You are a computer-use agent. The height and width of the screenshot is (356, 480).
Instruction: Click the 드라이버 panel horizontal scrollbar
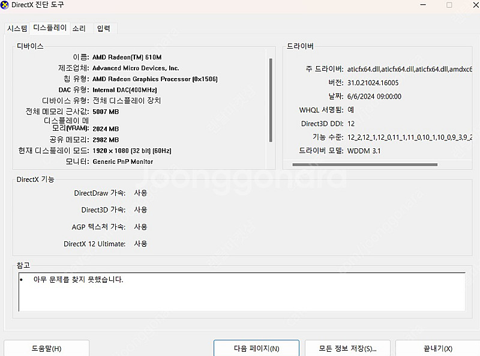(x=365, y=164)
